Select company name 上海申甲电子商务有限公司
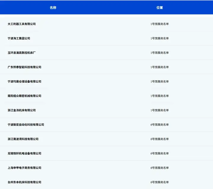This screenshot has height=189, width=213. tap(25, 168)
